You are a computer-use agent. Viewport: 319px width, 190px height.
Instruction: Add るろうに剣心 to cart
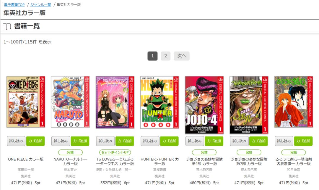(303, 141)
